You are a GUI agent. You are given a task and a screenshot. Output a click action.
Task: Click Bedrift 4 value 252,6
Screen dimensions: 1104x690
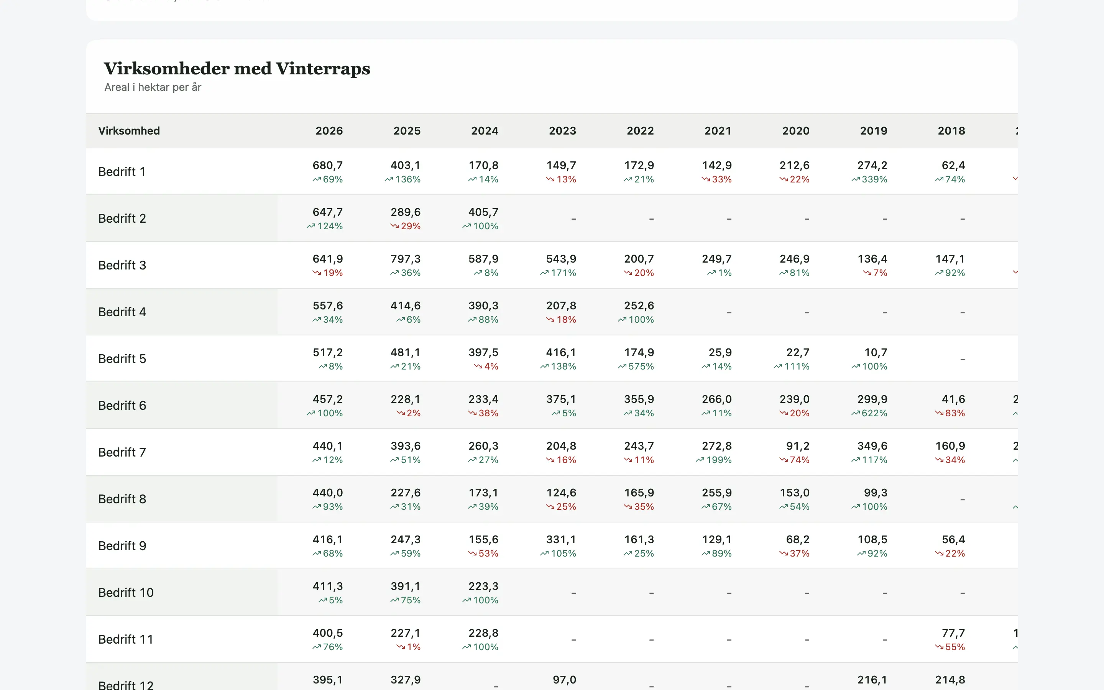(x=639, y=306)
